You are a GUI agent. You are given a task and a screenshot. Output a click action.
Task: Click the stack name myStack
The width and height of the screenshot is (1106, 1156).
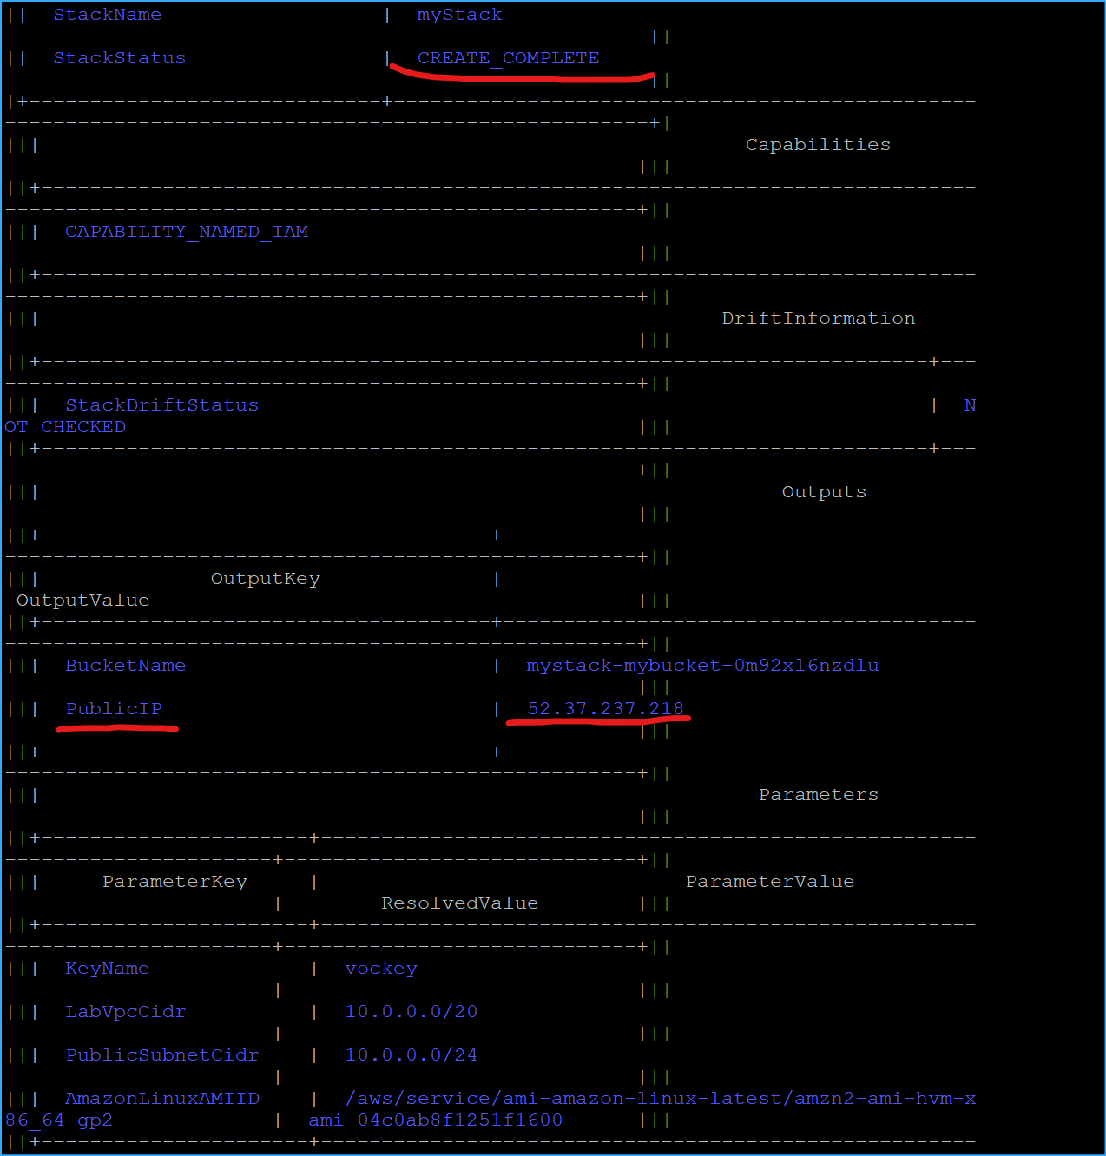458,15
